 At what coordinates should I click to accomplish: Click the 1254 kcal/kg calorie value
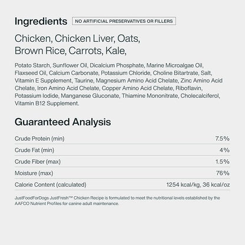click(183, 185)
